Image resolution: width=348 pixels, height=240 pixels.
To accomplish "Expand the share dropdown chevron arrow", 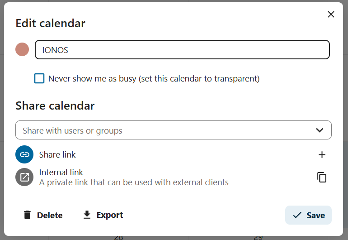I will tap(320, 130).
